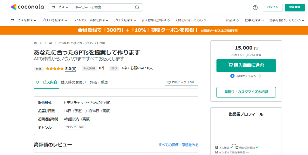Click 75ポイント (0.5%) 獲得 text
The image size is (308, 155).
tap(246, 55)
